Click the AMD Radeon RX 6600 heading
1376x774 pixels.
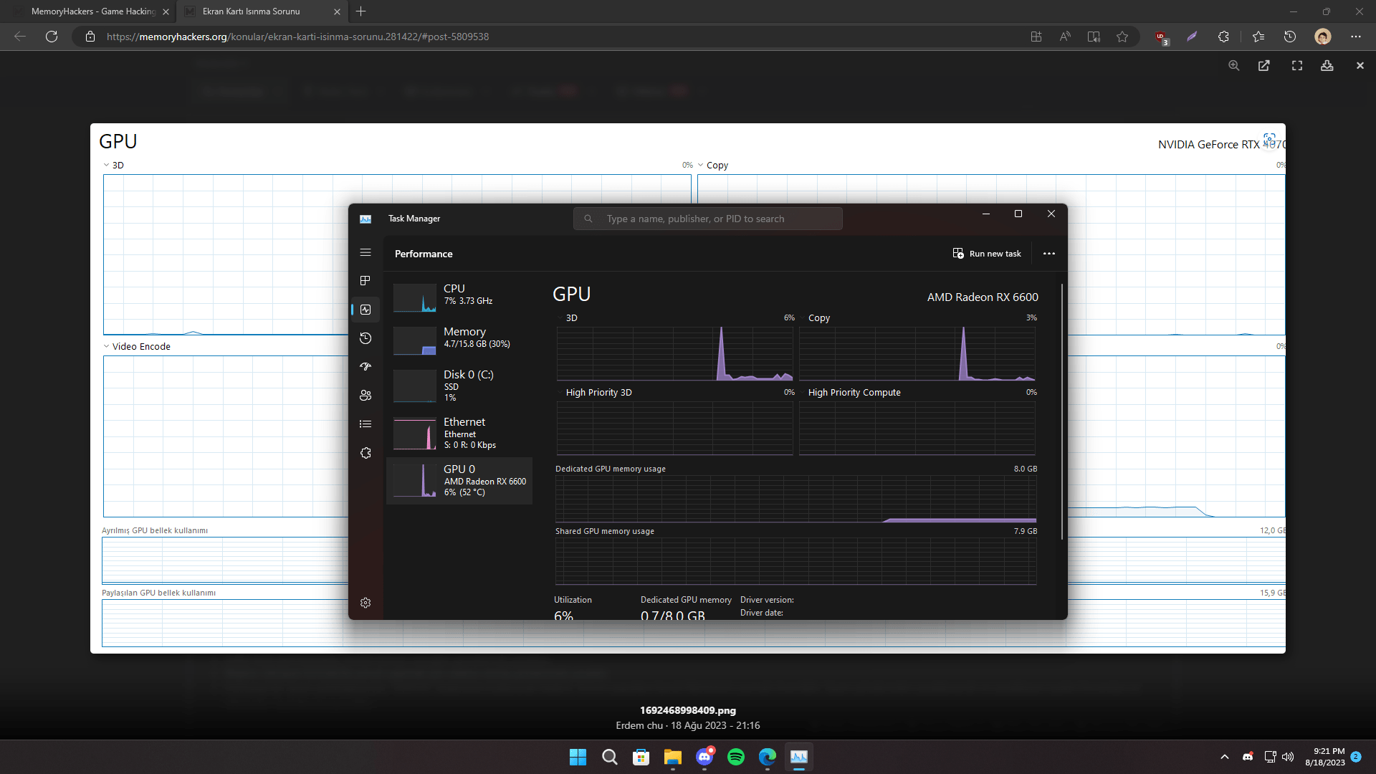(983, 297)
